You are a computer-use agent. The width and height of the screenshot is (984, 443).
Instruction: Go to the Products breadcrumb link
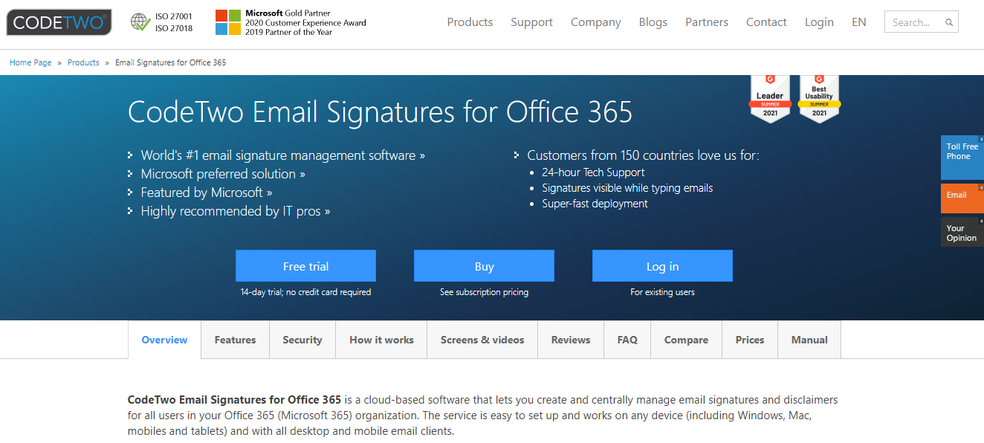[83, 62]
